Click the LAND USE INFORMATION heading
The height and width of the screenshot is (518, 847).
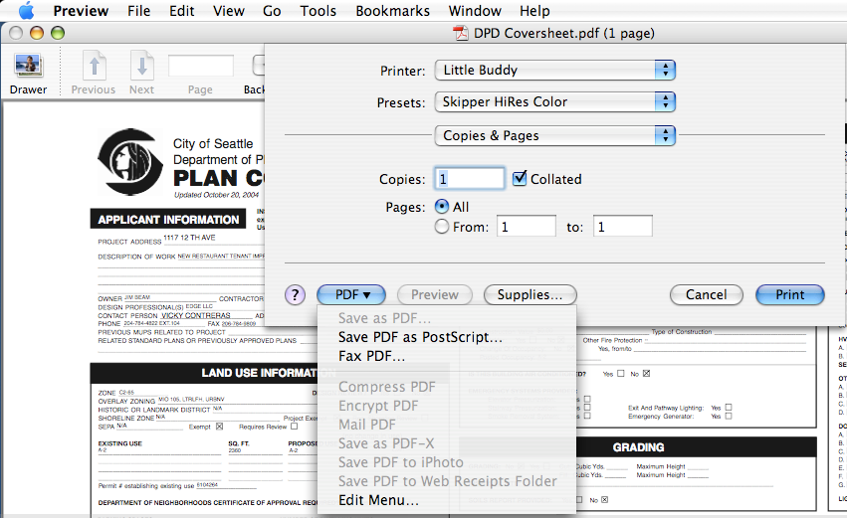(x=269, y=373)
